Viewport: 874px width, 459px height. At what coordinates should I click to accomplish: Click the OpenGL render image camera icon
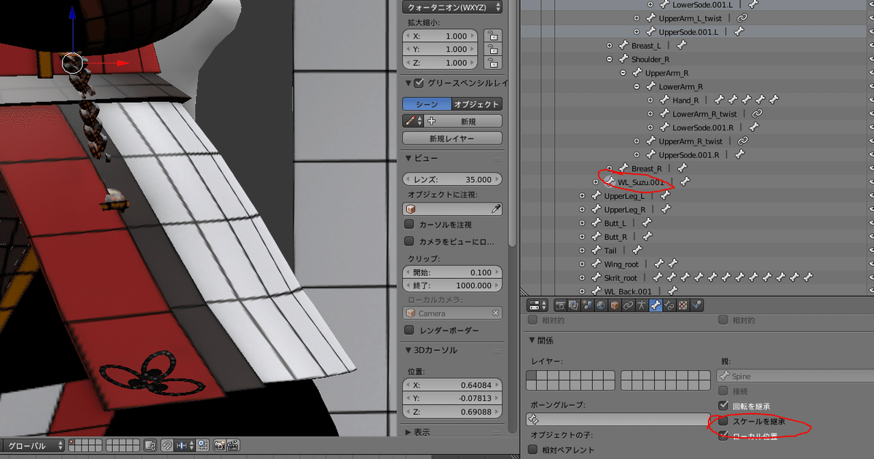[x=219, y=444]
